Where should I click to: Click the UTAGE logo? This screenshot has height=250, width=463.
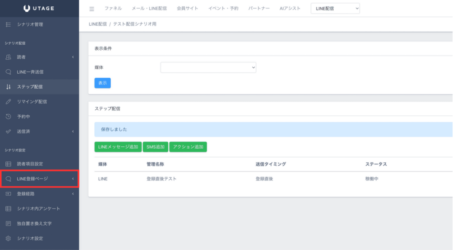[x=39, y=8]
